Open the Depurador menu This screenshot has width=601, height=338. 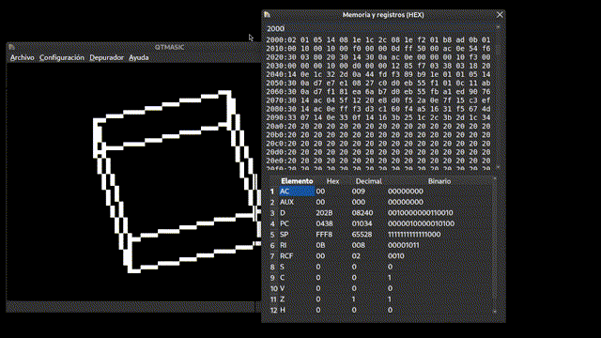pyautogui.click(x=106, y=57)
